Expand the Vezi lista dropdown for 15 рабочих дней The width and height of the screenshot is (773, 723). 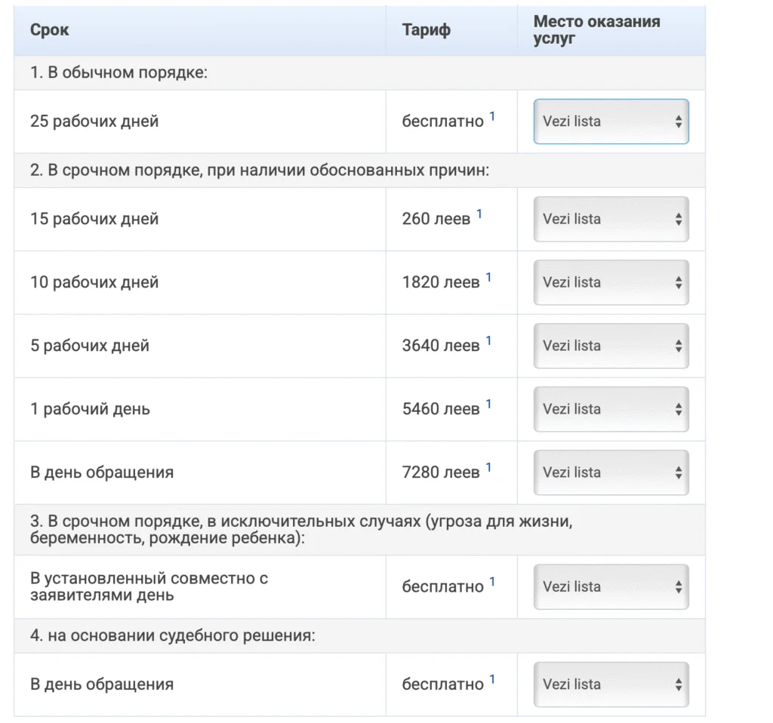click(611, 219)
